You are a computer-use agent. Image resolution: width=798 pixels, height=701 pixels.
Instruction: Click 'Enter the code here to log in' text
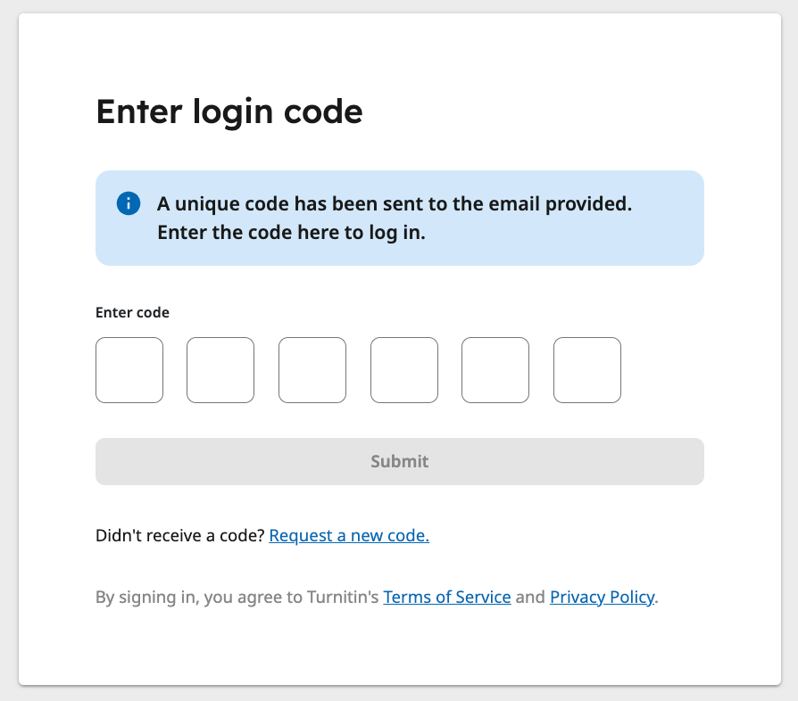point(291,232)
